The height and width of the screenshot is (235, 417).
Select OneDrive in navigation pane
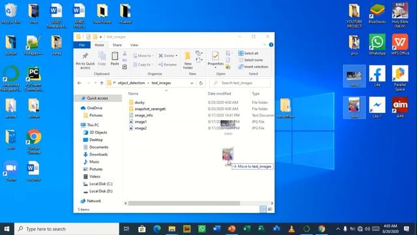(94, 108)
